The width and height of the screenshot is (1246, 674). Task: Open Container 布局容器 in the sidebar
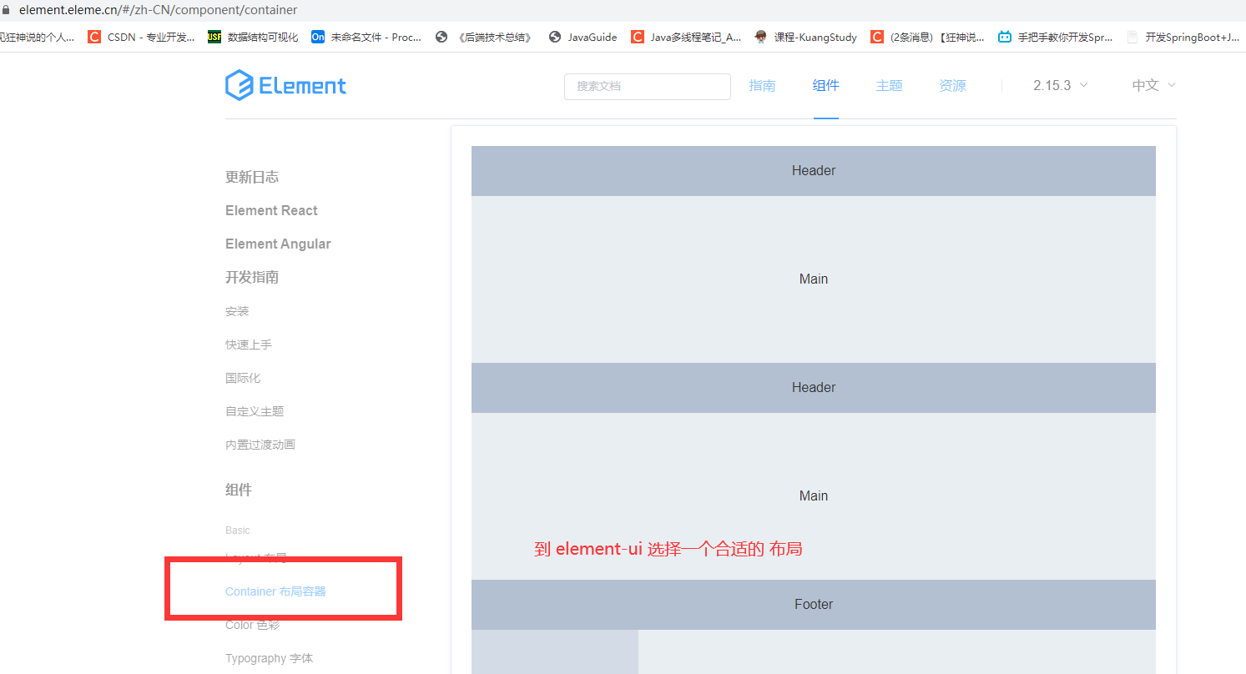pyautogui.click(x=275, y=591)
